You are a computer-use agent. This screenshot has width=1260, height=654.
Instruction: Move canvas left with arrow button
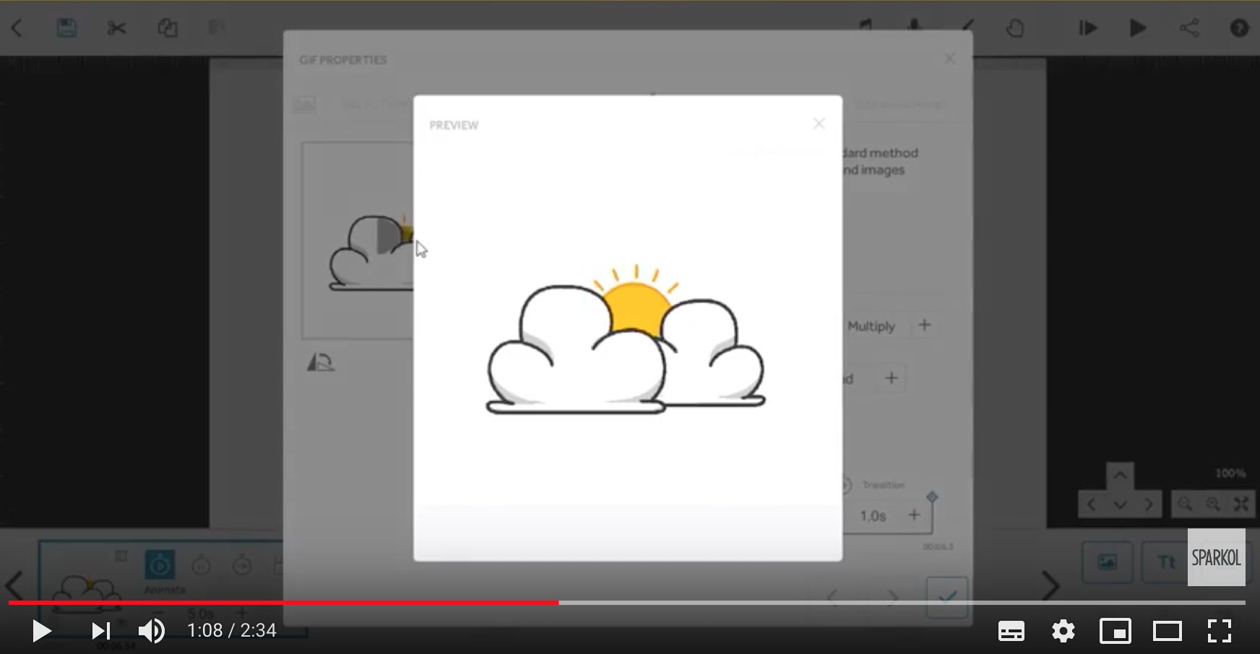click(x=1092, y=504)
